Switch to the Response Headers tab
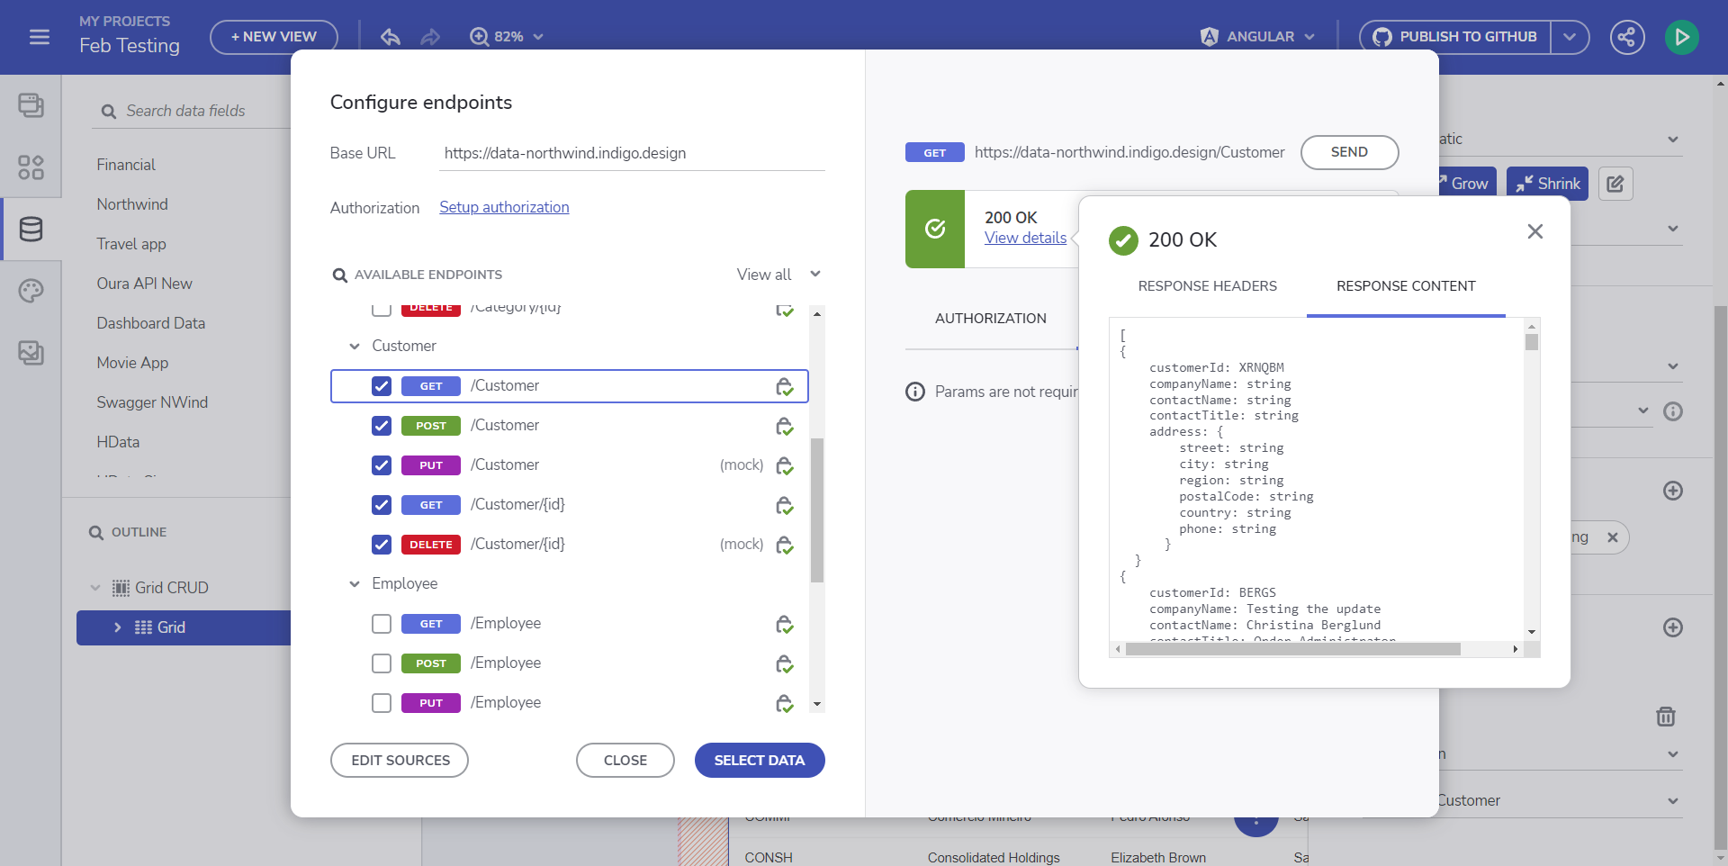The image size is (1728, 866). (x=1207, y=286)
